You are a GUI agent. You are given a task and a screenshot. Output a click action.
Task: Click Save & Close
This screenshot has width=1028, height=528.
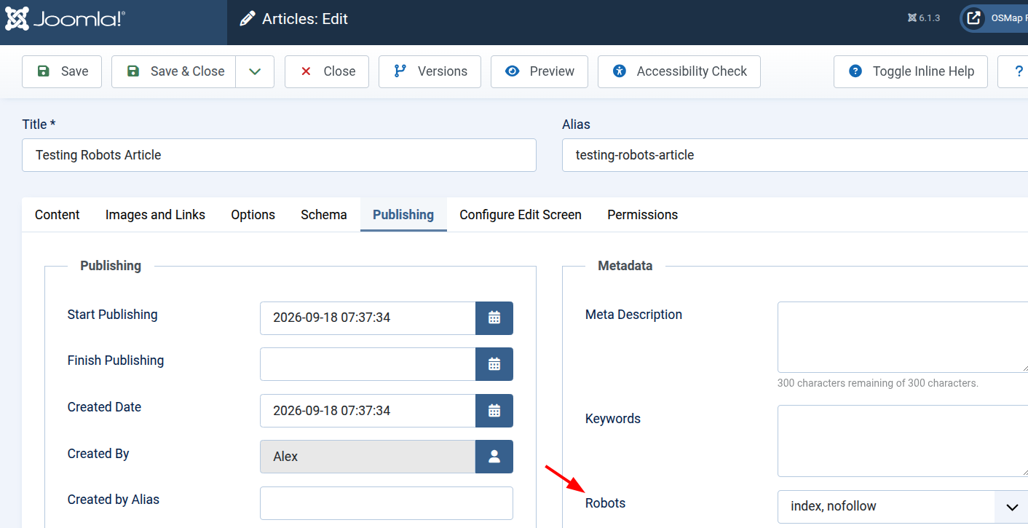pyautogui.click(x=174, y=71)
